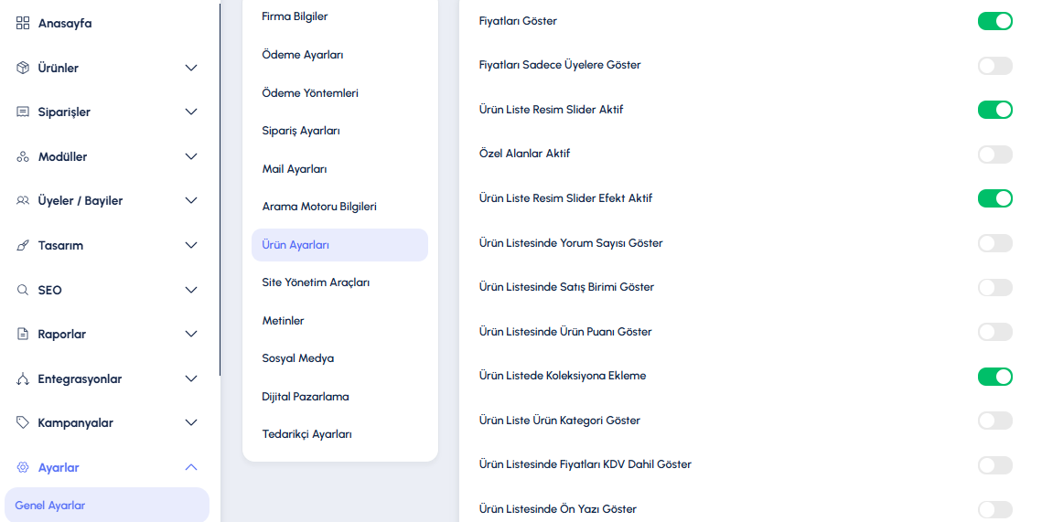Click the Kampanyalar tag icon
Viewport: 1042px width, 522px height.
click(x=23, y=422)
